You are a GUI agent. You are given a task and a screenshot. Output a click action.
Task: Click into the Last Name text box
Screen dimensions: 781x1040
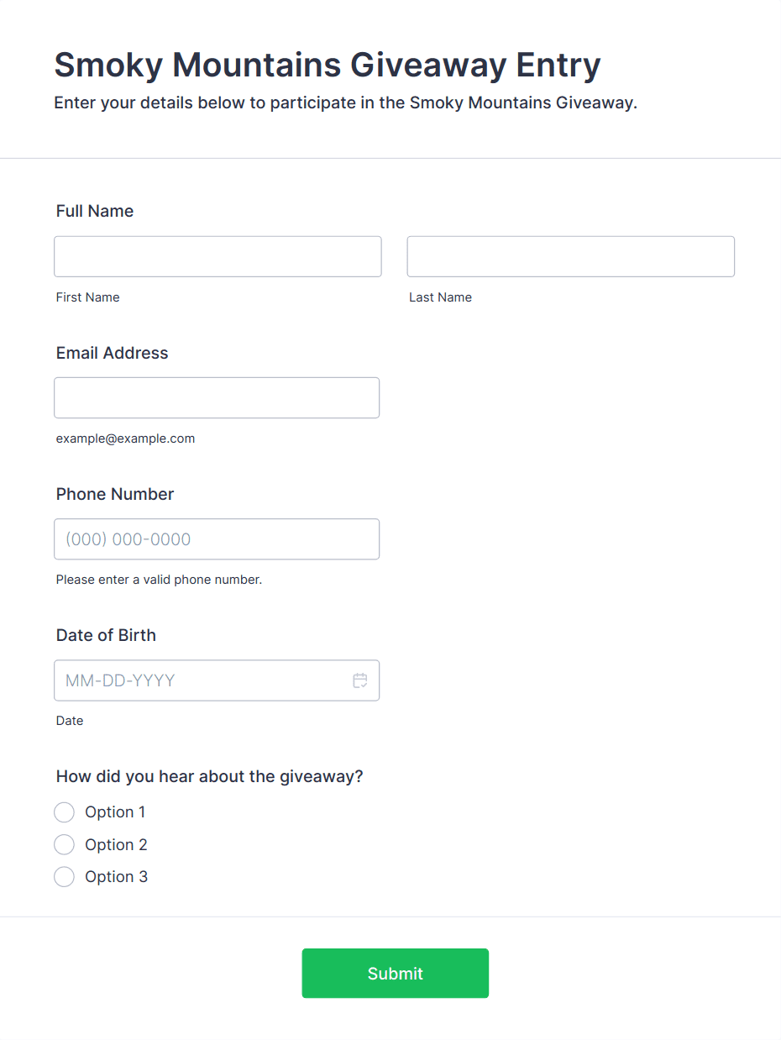(x=570, y=256)
